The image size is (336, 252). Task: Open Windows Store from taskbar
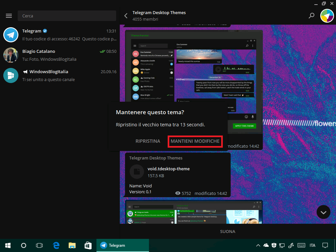(x=88, y=245)
